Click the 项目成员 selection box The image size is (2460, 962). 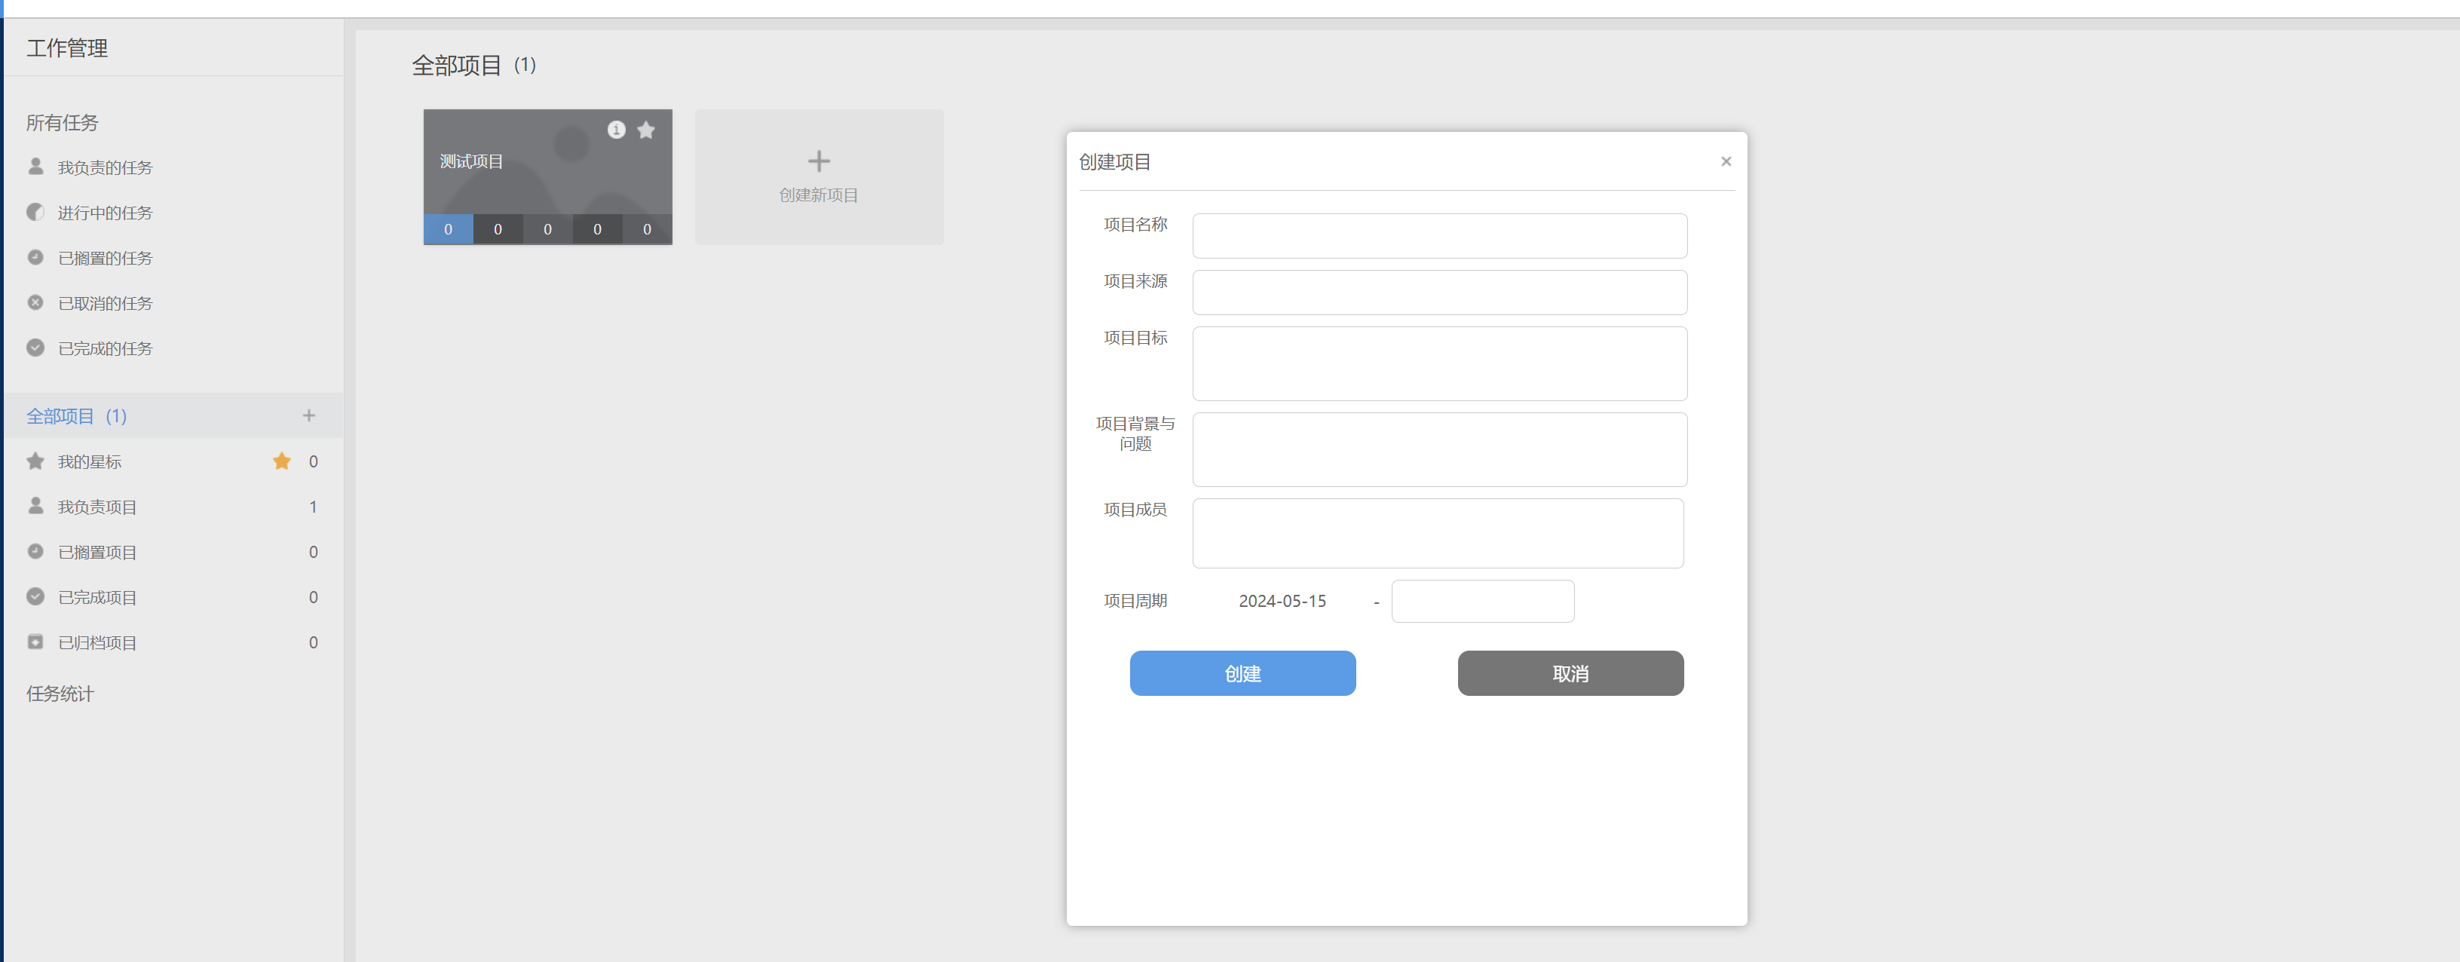[1437, 533]
